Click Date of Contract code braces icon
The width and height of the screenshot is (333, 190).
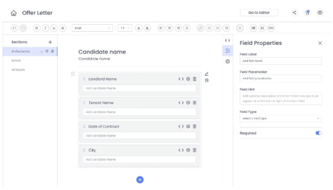coord(181,126)
